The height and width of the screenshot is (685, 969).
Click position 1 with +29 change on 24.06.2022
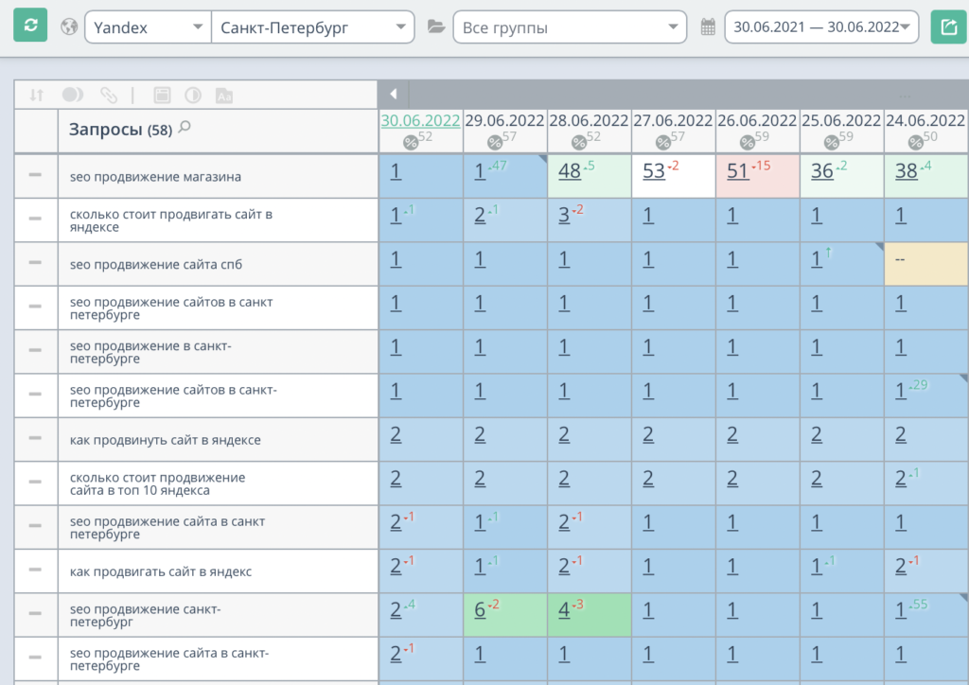coord(901,391)
